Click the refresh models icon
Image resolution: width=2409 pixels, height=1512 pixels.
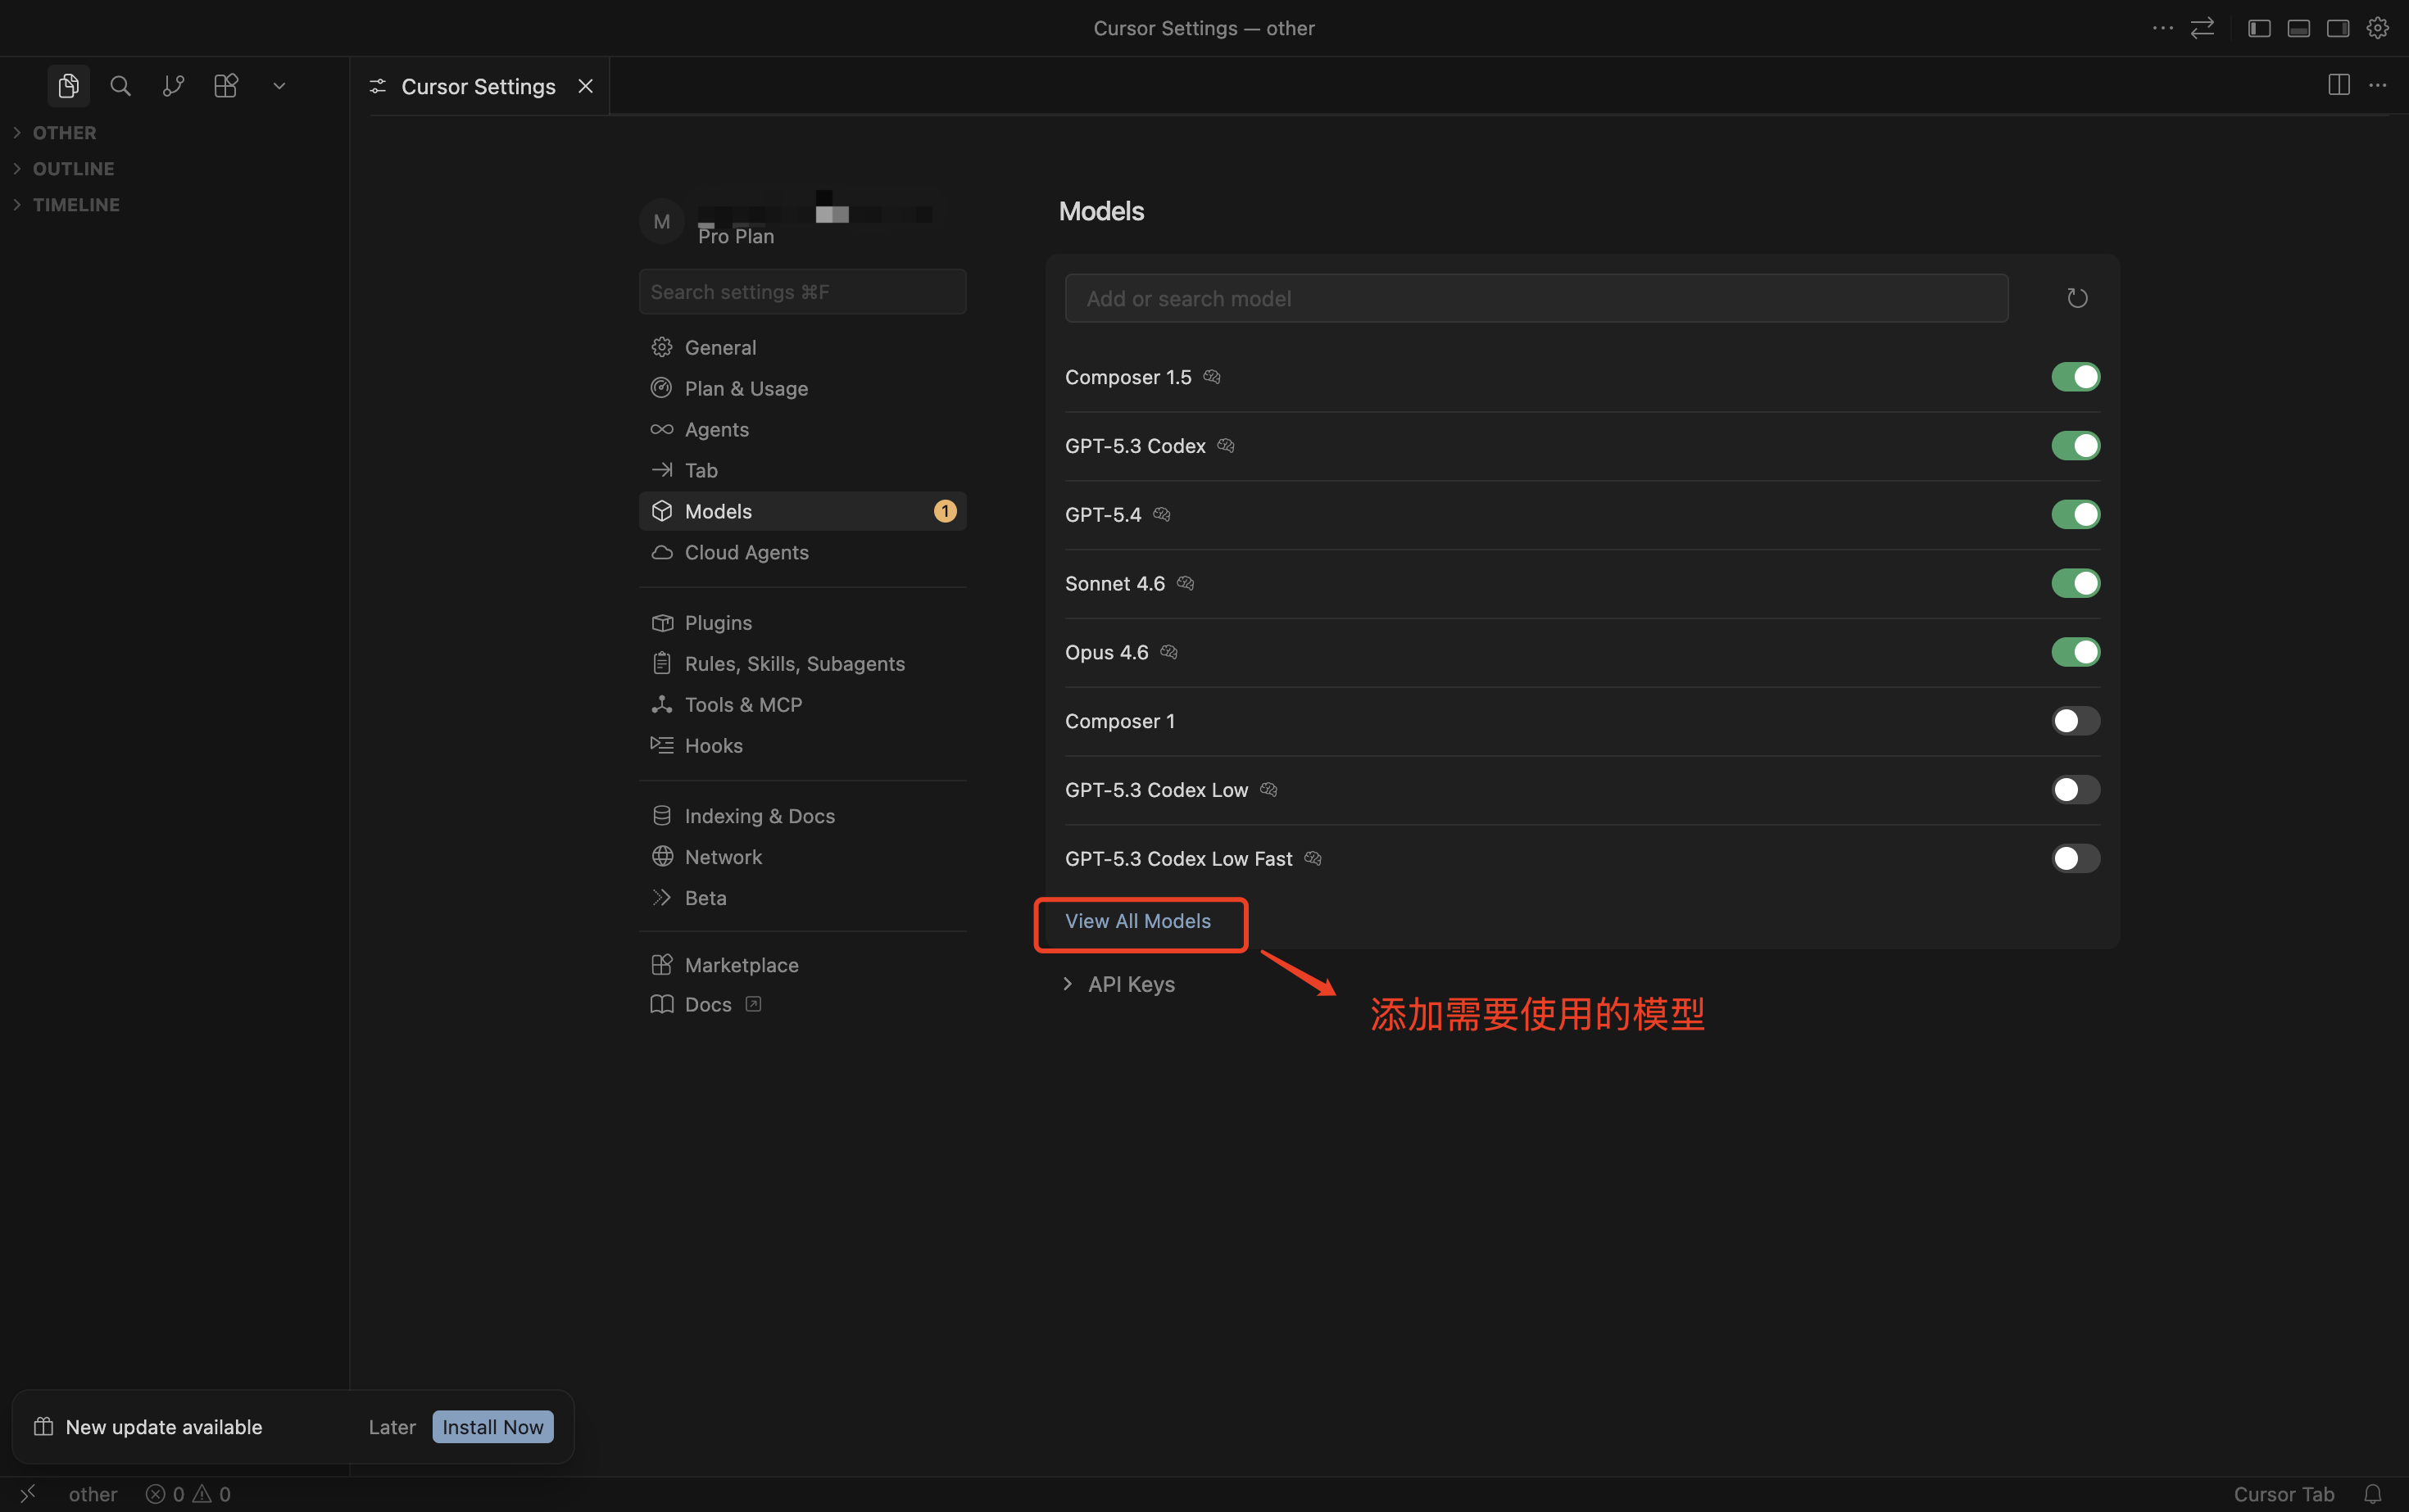(x=2077, y=298)
